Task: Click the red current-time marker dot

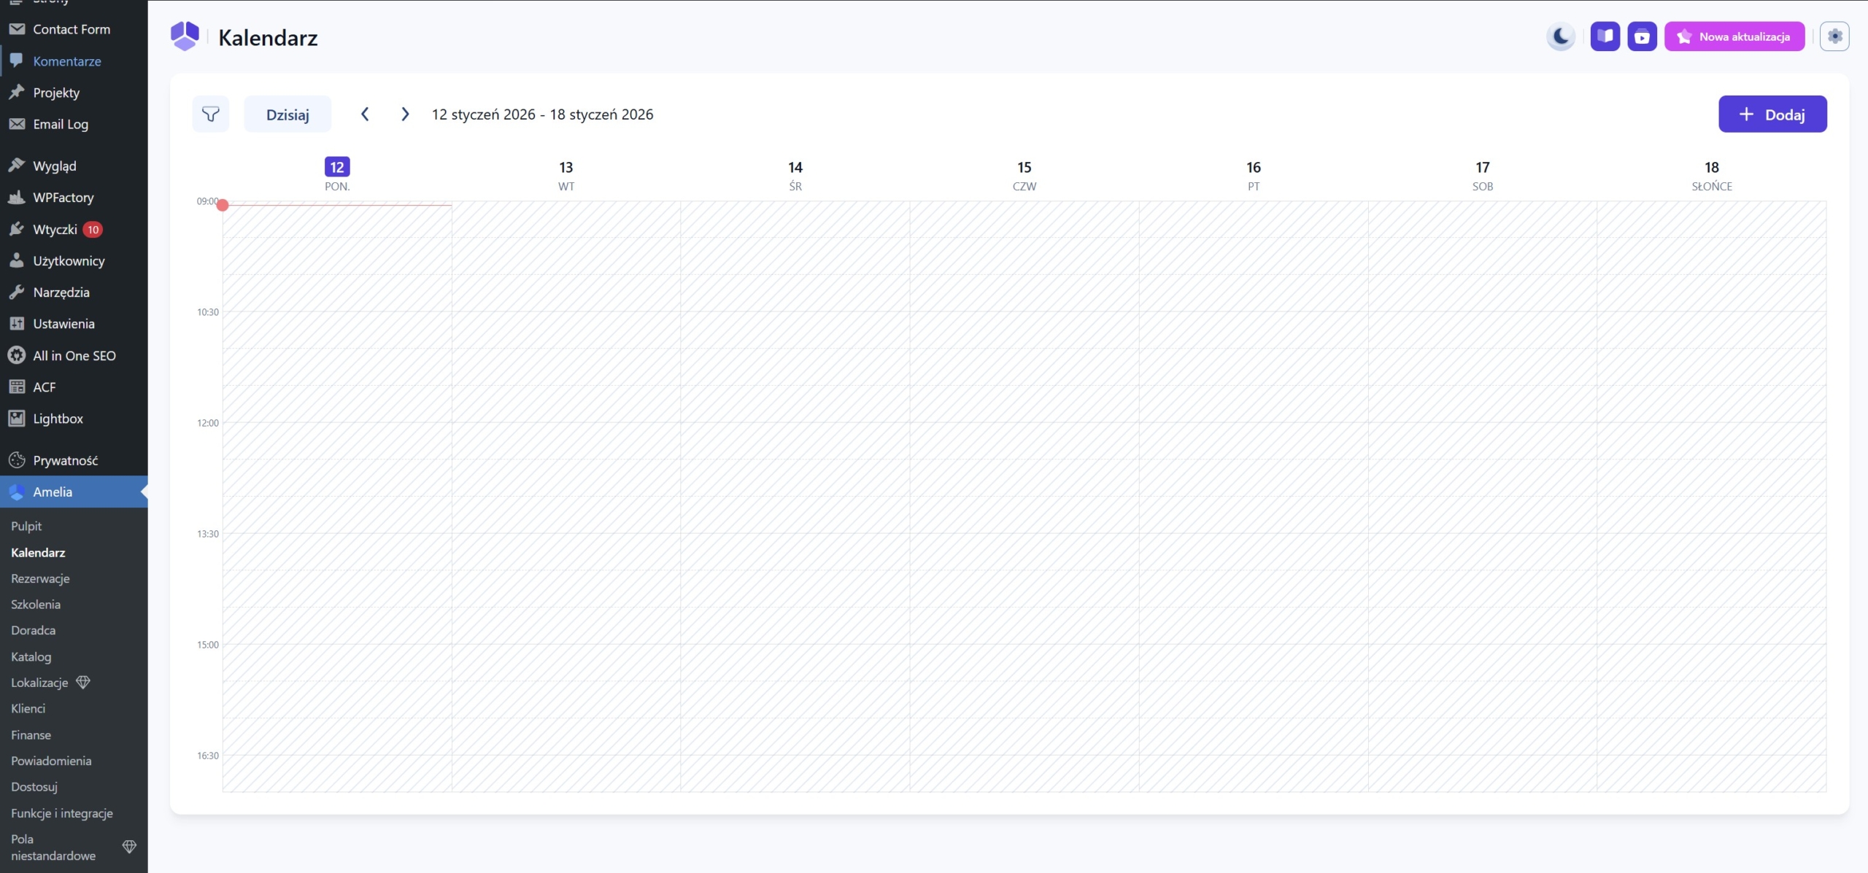Action: tap(223, 205)
